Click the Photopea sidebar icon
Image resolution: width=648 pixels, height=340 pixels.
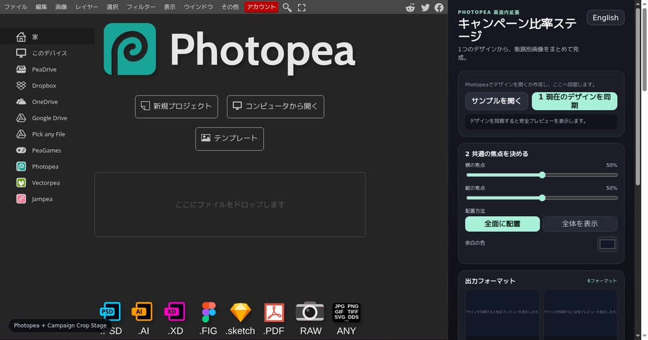pos(21,166)
